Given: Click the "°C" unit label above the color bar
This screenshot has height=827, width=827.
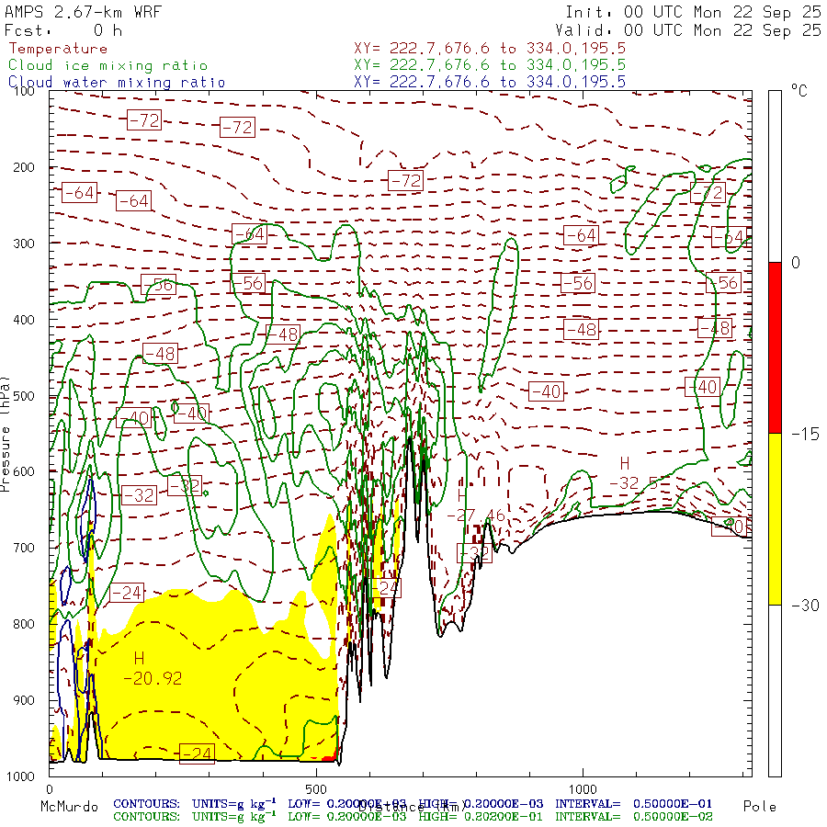Looking at the screenshot, I should click(799, 91).
